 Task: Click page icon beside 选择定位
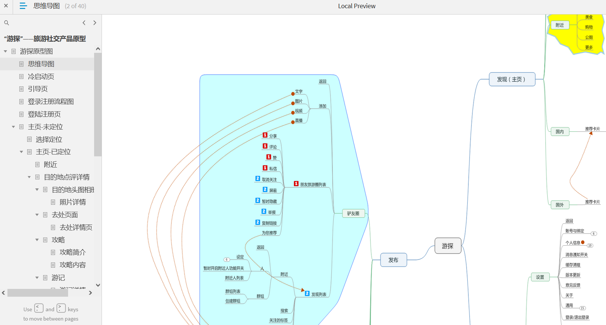[29, 140]
